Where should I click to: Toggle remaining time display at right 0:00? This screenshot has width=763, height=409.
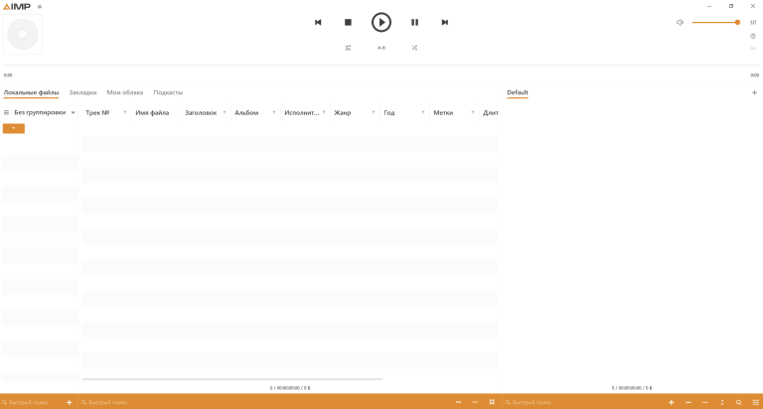click(754, 74)
